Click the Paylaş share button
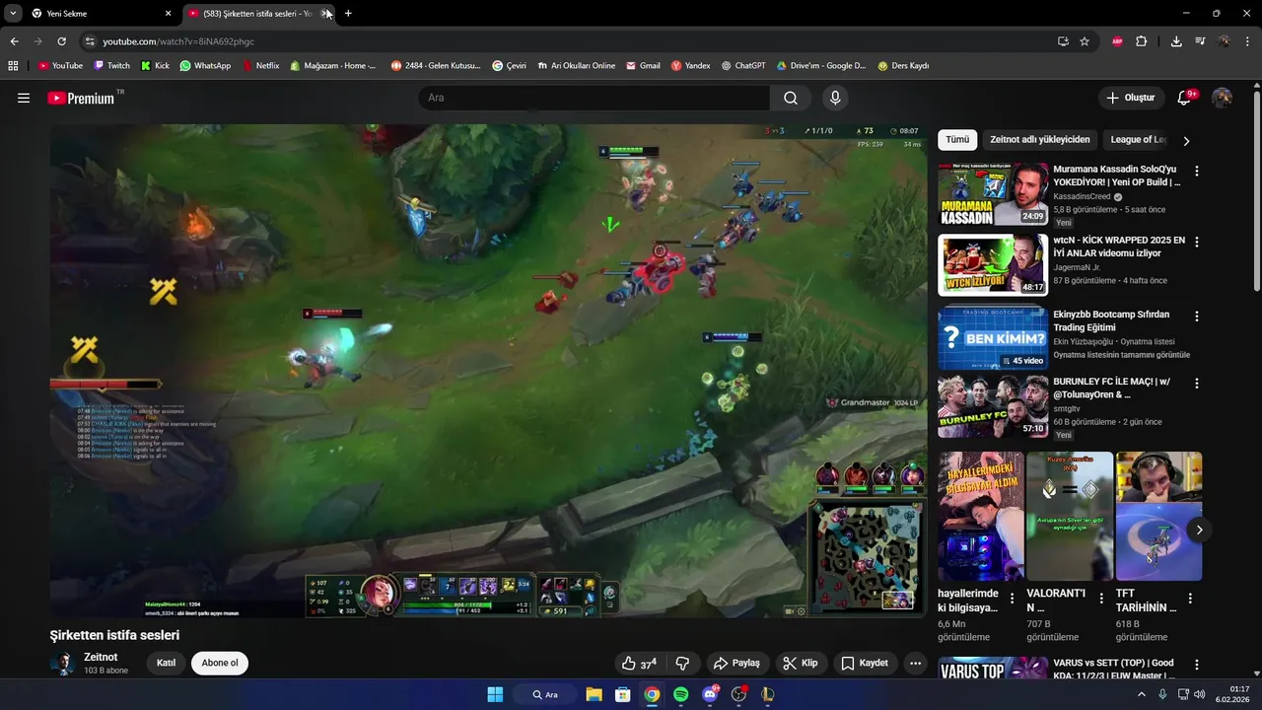 (736, 664)
